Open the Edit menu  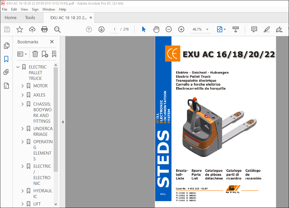[14, 9]
